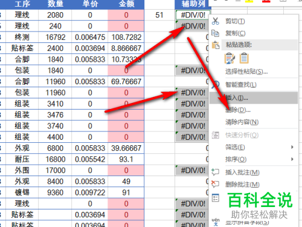Select quantity cell 9360
This screenshot has width=302, height=227.
55,192
